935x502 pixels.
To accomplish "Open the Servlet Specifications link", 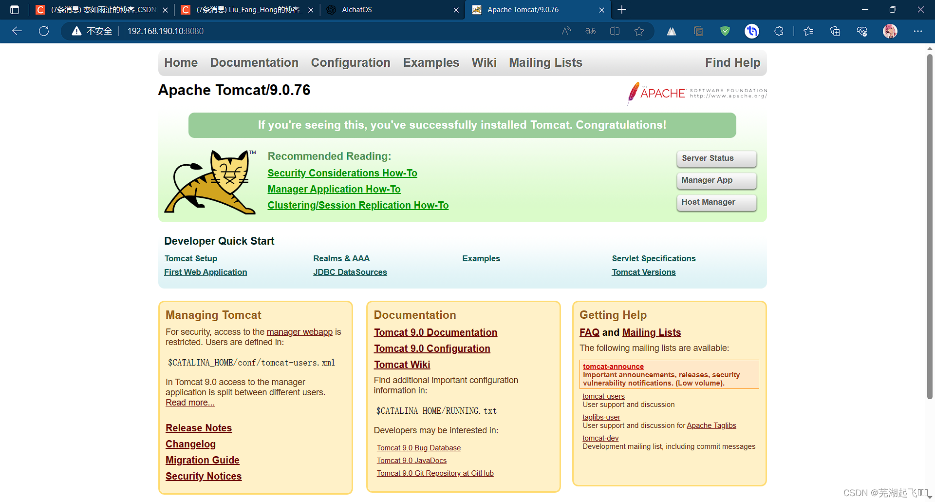I will (x=654, y=258).
